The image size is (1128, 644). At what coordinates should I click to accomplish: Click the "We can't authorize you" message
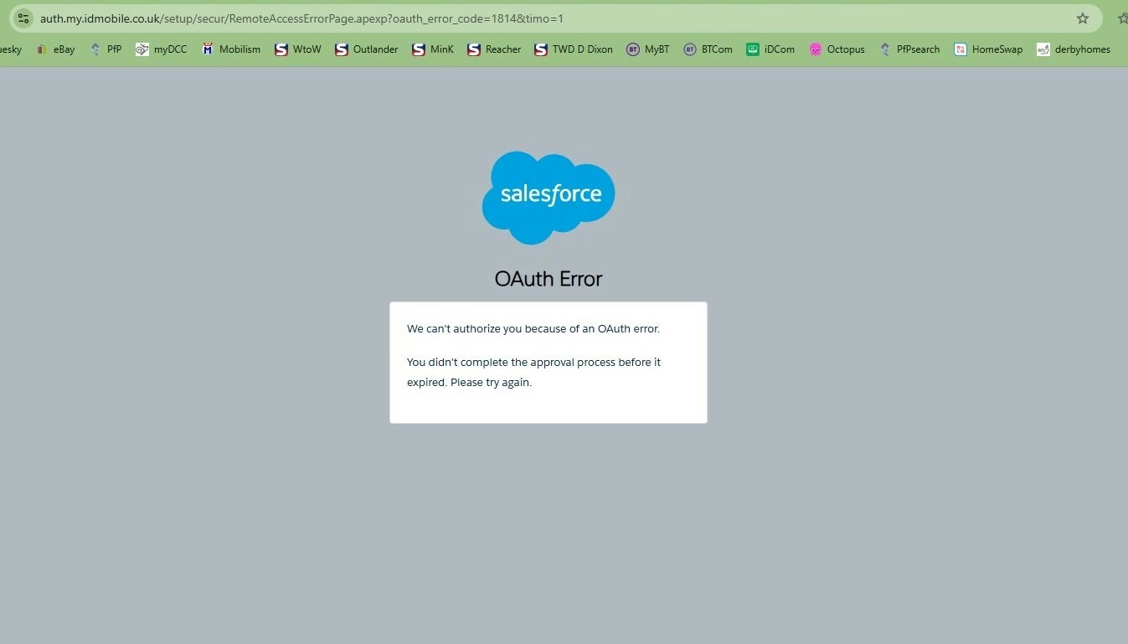(x=533, y=329)
